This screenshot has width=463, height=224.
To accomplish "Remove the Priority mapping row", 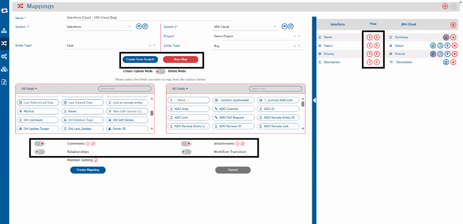I will pos(455,54).
